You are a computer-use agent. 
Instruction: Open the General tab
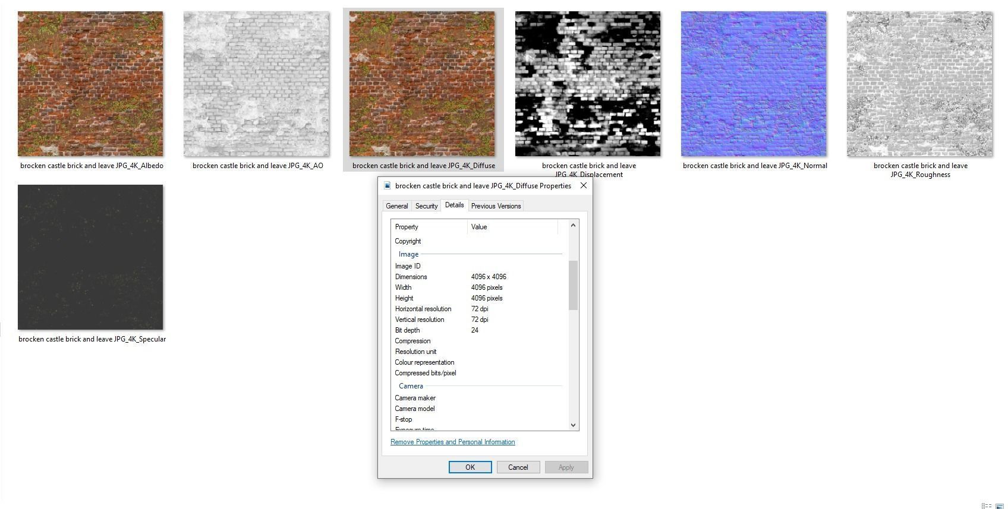click(x=396, y=206)
